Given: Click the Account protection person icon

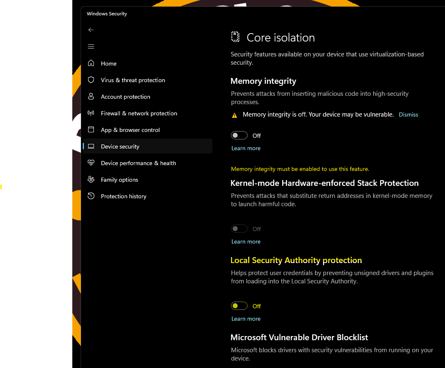Looking at the screenshot, I should coord(91,96).
